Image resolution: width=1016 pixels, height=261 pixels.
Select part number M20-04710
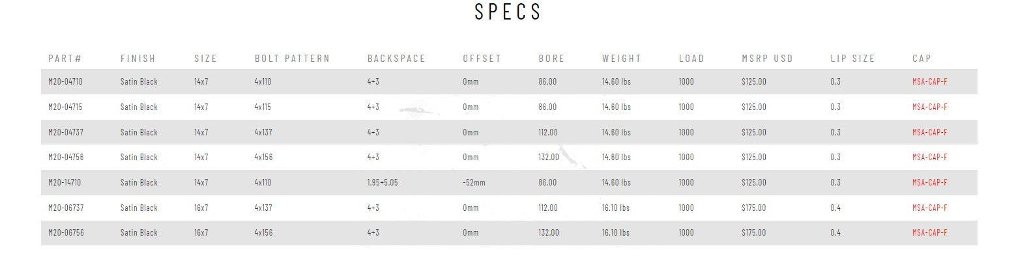[66, 82]
